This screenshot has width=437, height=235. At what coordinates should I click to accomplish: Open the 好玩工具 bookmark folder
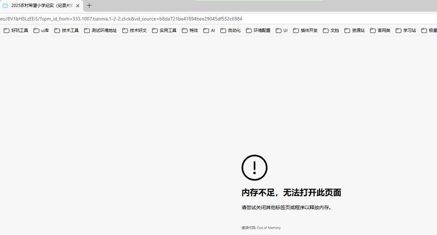tap(16, 31)
